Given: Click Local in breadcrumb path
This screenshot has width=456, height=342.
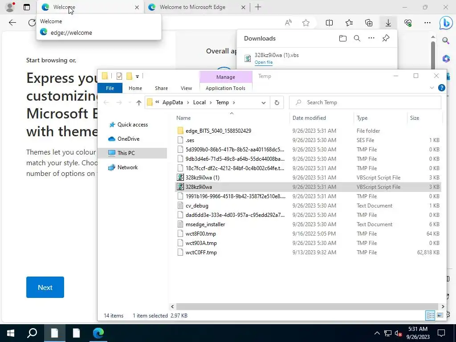Looking at the screenshot, I should 199,102.
